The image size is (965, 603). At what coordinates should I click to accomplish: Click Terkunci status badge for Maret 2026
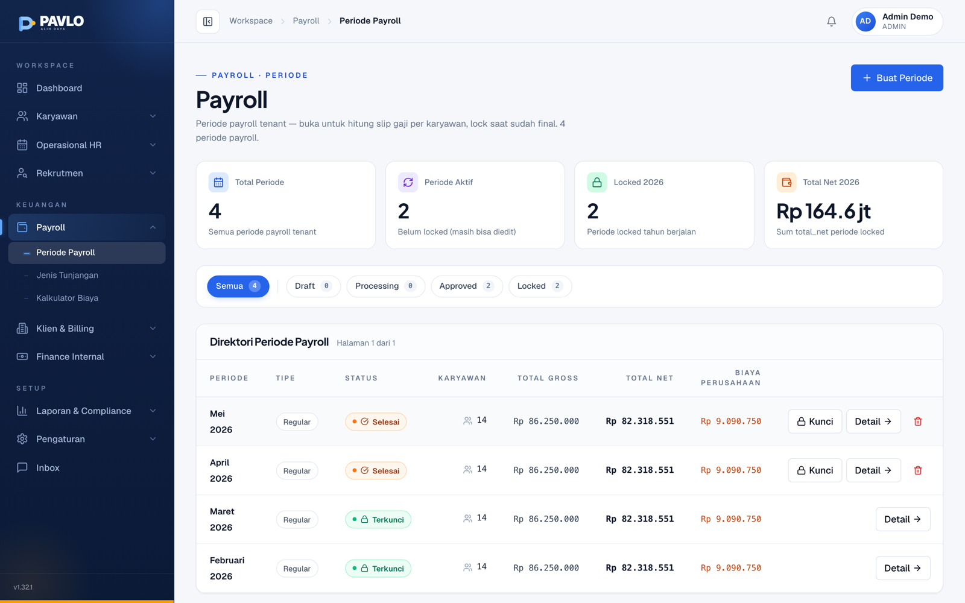click(x=378, y=520)
